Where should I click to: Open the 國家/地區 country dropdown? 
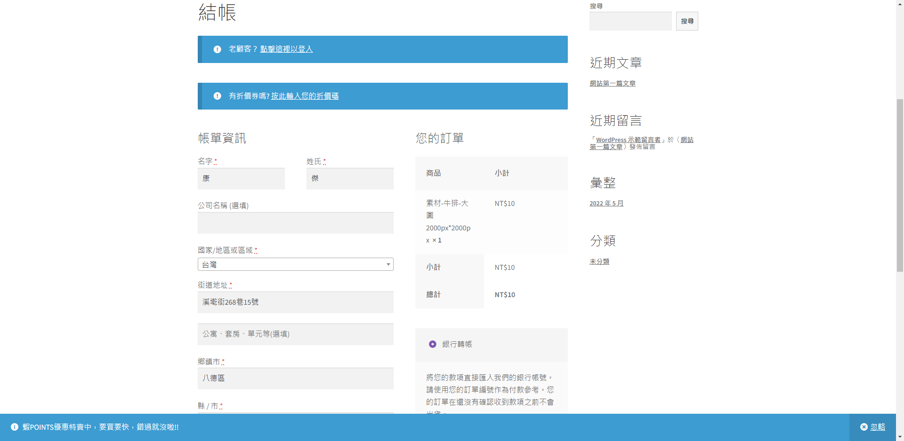pos(295,264)
